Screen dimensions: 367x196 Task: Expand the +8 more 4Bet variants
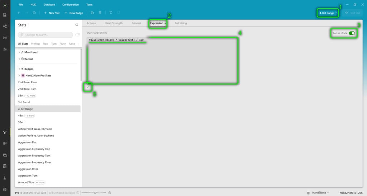coord(30,116)
